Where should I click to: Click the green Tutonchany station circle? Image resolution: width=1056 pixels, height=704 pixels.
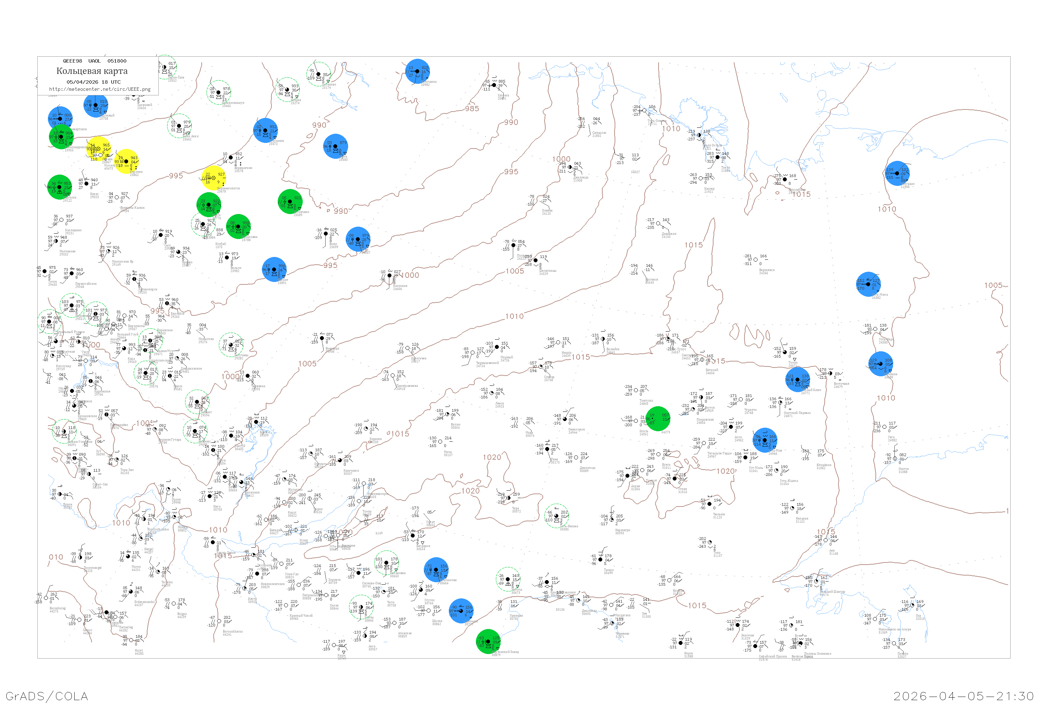290,202
